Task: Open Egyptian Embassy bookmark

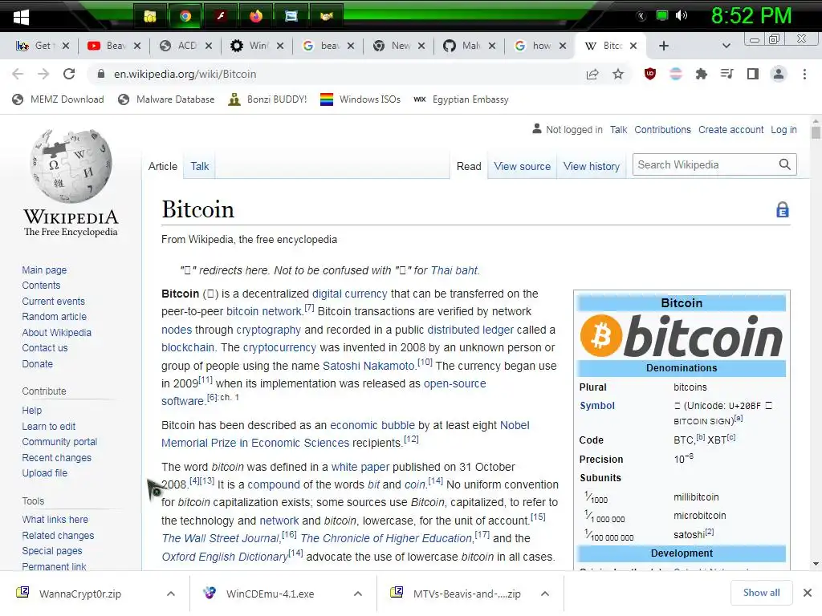Action: [x=462, y=99]
